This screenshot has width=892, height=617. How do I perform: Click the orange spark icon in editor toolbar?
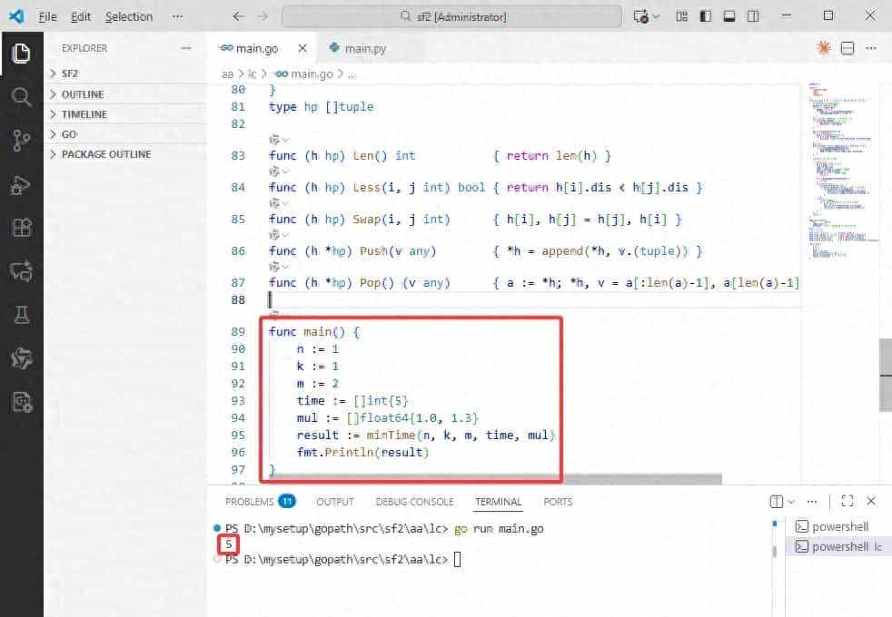pos(824,48)
